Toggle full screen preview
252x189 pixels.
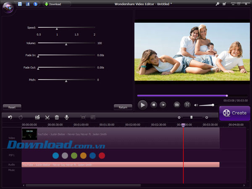tap(187, 105)
